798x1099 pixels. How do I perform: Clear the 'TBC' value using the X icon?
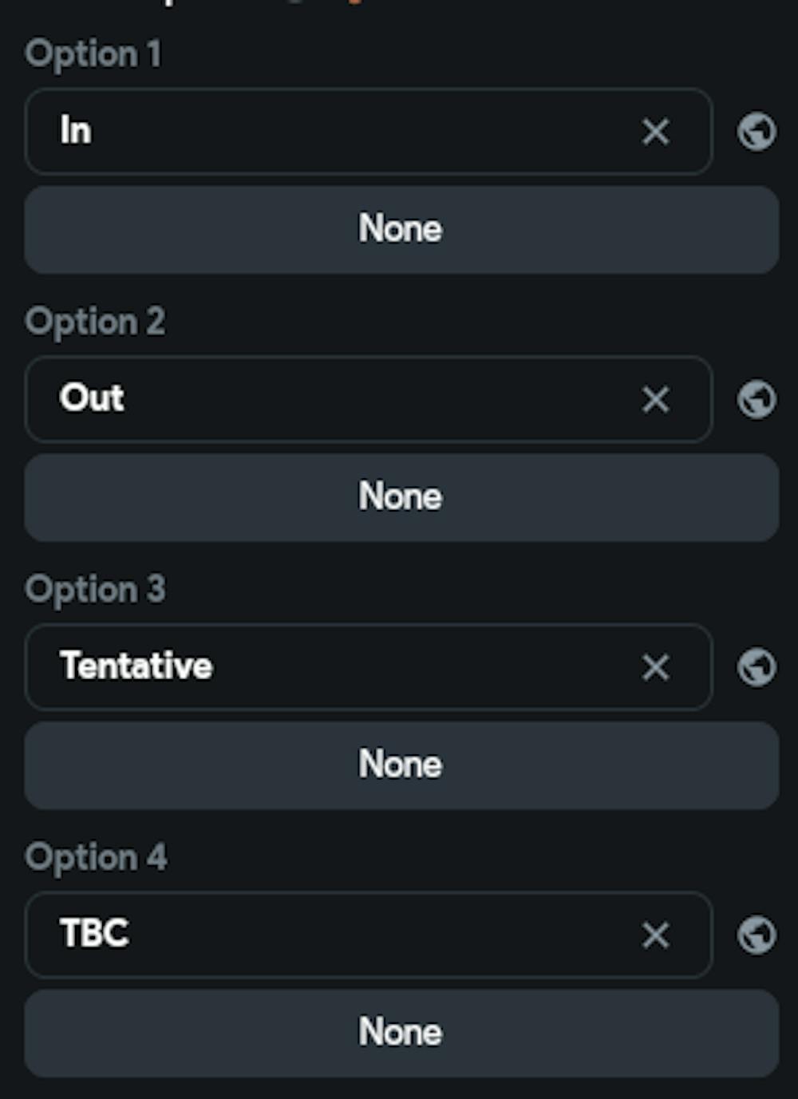654,935
